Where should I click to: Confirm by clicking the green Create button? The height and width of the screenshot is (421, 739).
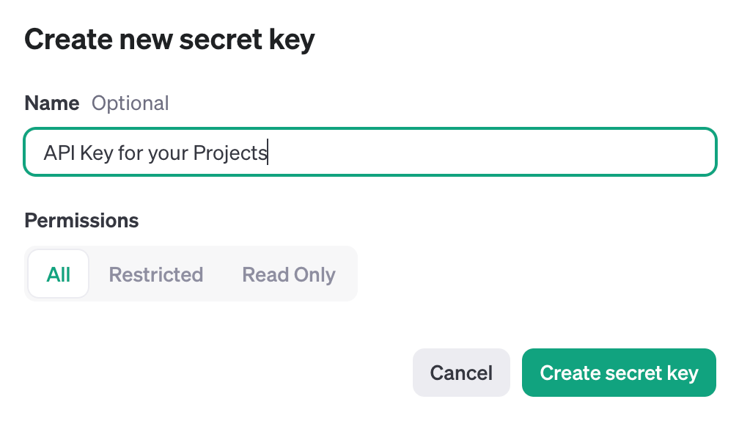pyautogui.click(x=619, y=373)
